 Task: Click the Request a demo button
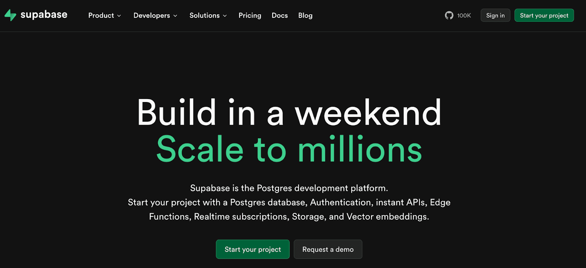328,249
